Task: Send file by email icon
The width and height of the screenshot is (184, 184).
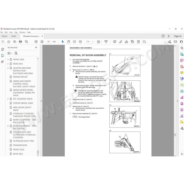Action: point(175,42)
